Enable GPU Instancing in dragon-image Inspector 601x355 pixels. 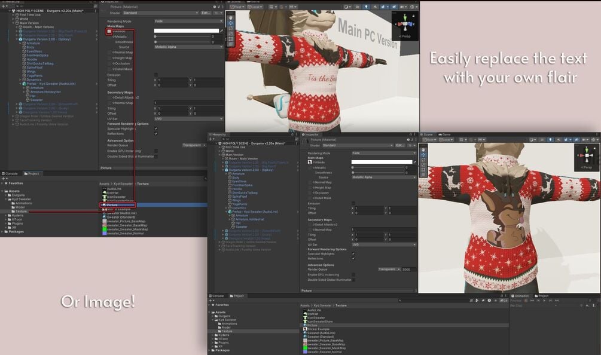click(353, 274)
